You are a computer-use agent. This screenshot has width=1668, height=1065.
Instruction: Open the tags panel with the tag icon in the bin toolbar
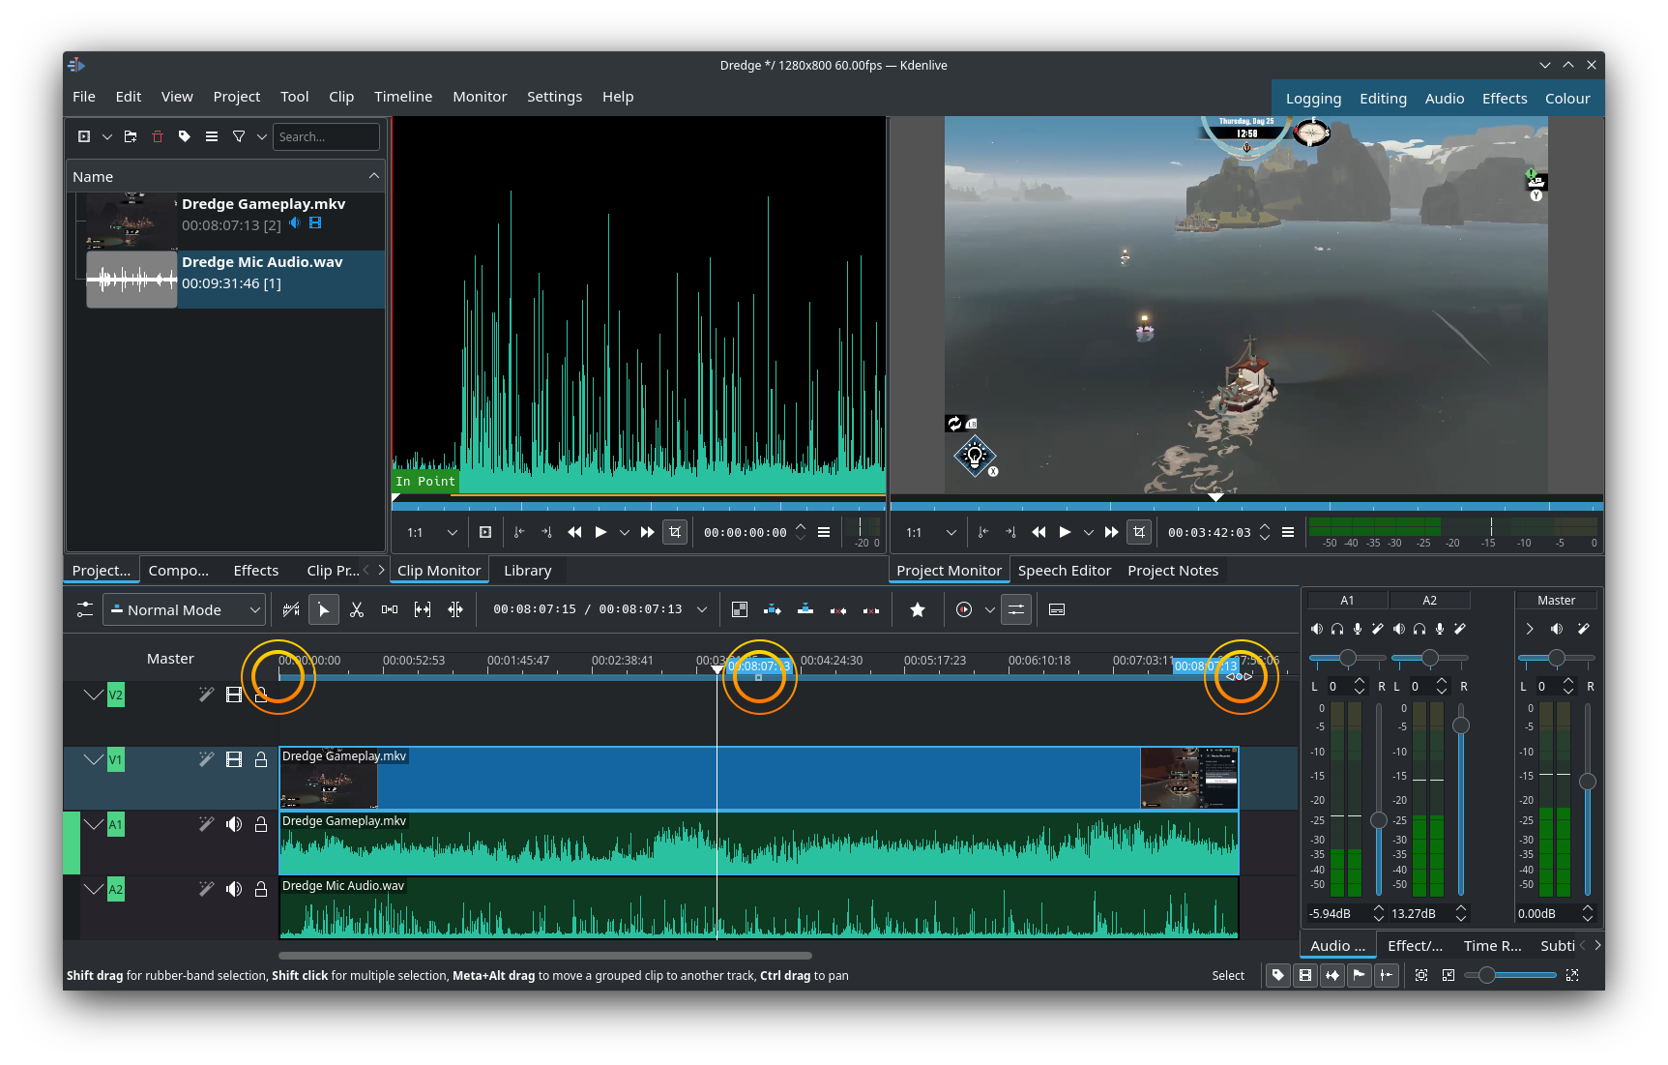coord(185,136)
